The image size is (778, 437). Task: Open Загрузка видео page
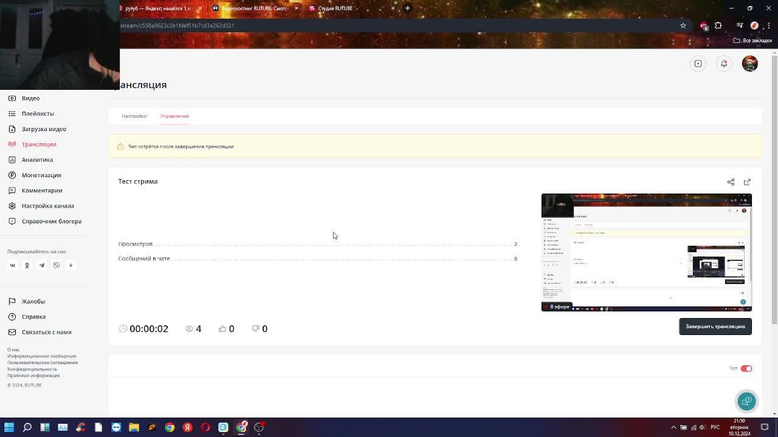tap(37, 129)
